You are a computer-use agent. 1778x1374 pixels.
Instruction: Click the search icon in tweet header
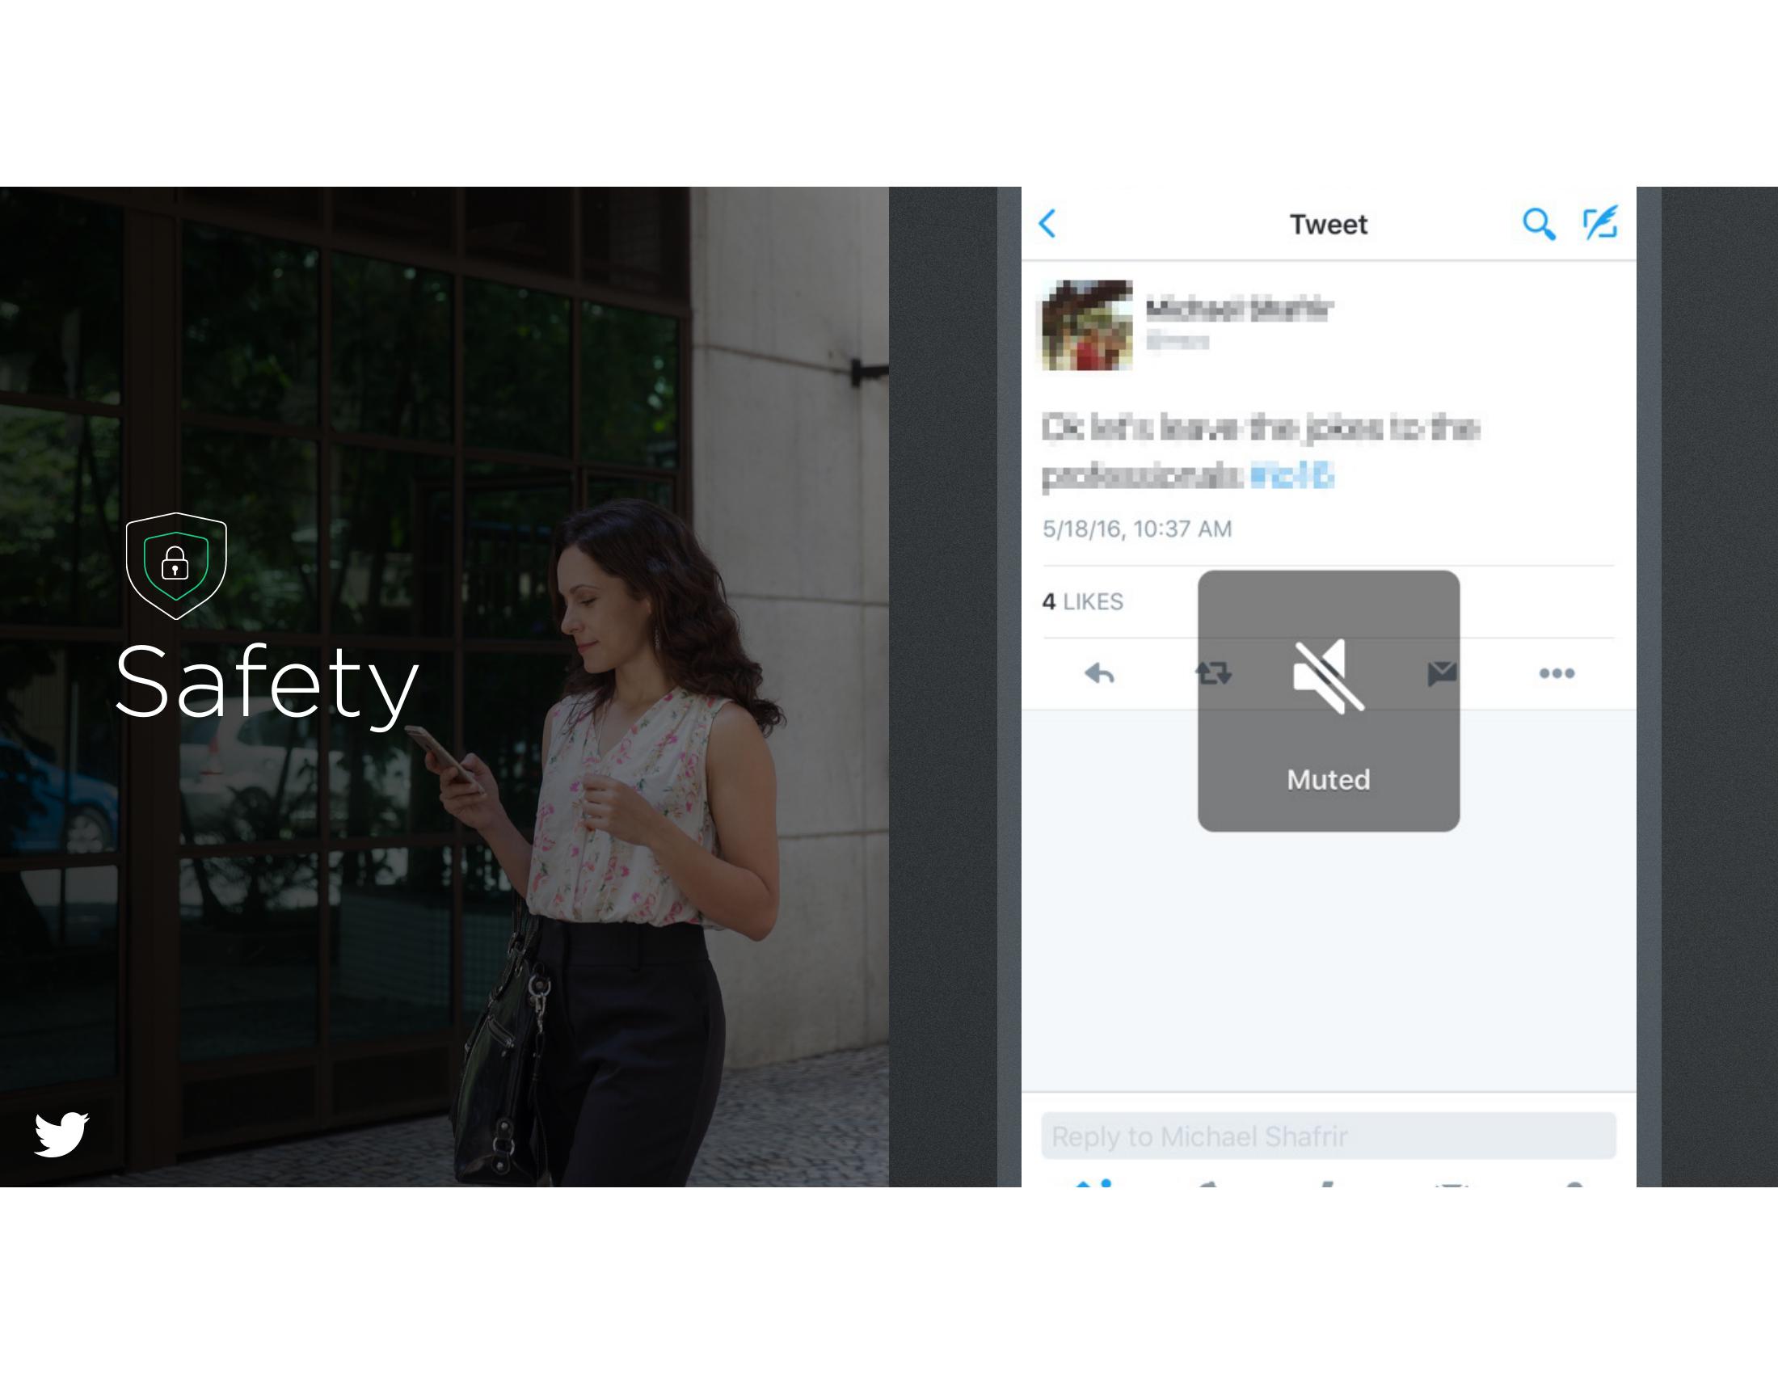[1537, 225]
